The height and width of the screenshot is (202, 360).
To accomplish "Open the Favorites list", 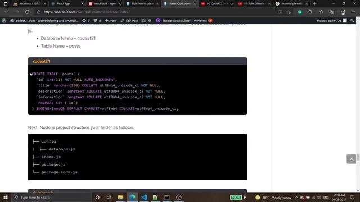I will [321, 12].
